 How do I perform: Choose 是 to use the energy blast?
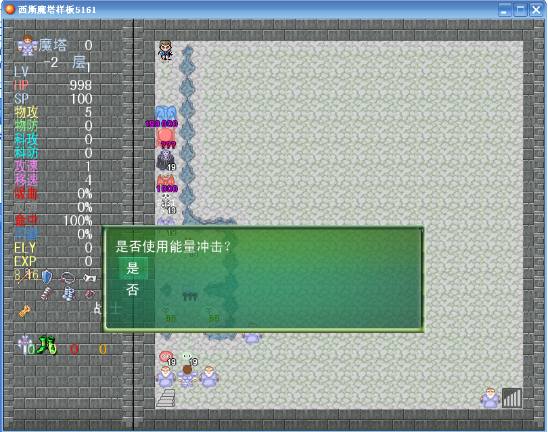(133, 268)
